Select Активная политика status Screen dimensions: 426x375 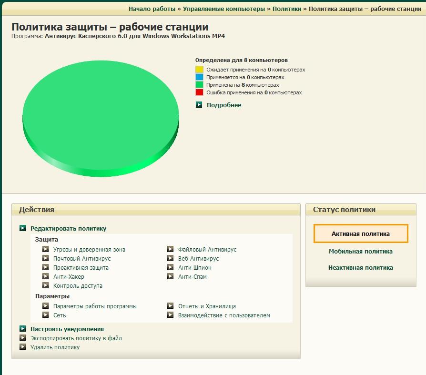point(360,233)
